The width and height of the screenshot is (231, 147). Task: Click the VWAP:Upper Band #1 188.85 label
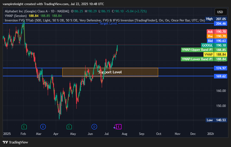tap(204, 50)
